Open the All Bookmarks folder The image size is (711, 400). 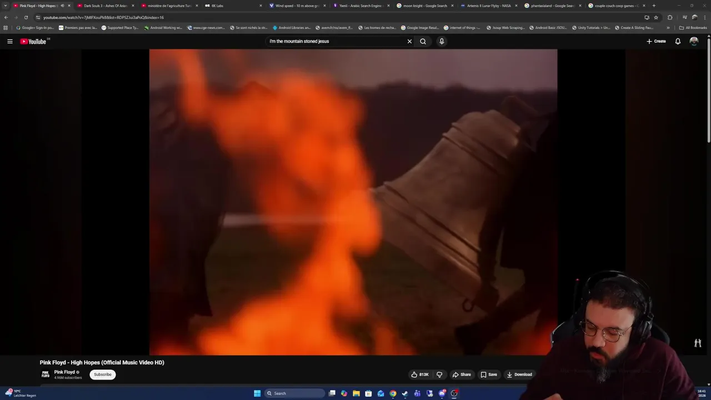tap(693, 27)
